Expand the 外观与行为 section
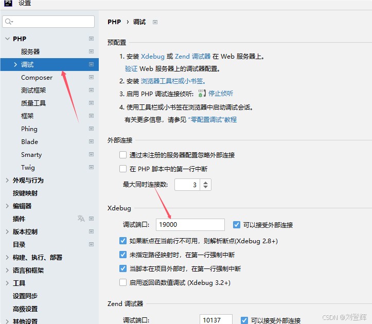Image resolution: width=372 pixels, height=324 pixels. click(x=7, y=181)
